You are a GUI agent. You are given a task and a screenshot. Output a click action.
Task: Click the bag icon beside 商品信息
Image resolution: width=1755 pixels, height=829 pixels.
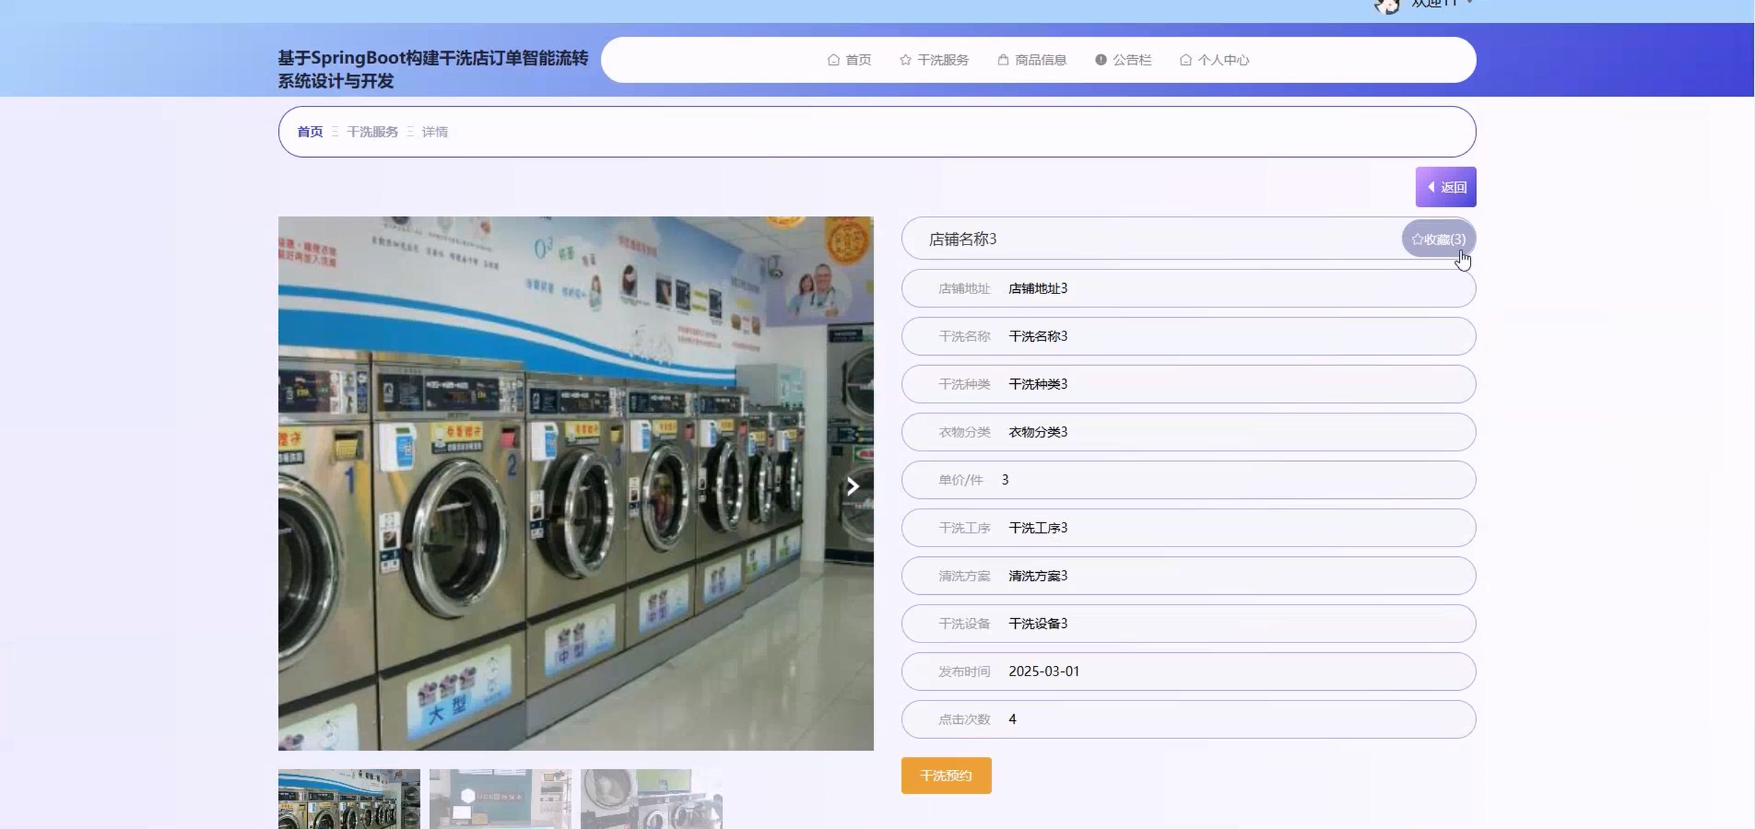click(x=1003, y=60)
